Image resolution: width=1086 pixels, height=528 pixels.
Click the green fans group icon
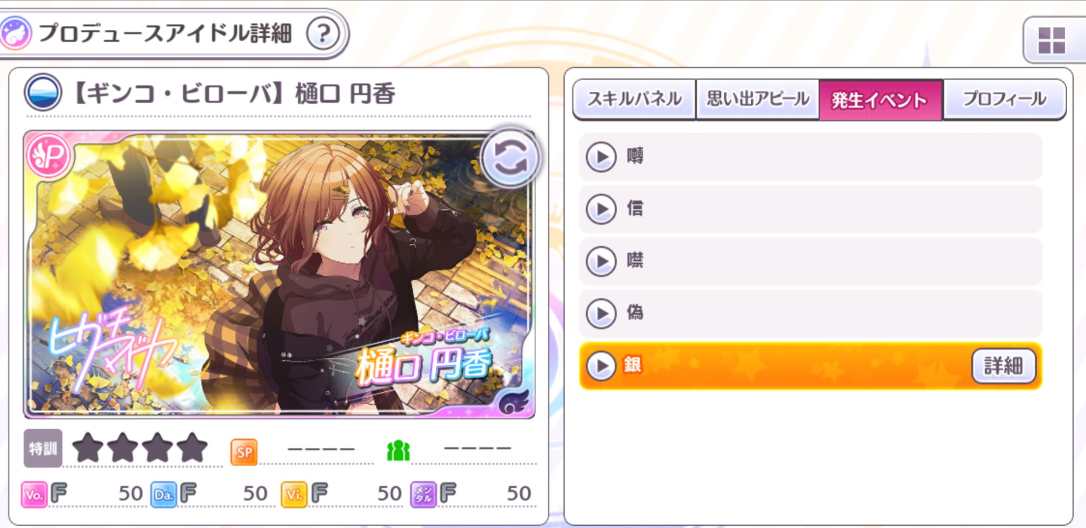click(x=398, y=451)
